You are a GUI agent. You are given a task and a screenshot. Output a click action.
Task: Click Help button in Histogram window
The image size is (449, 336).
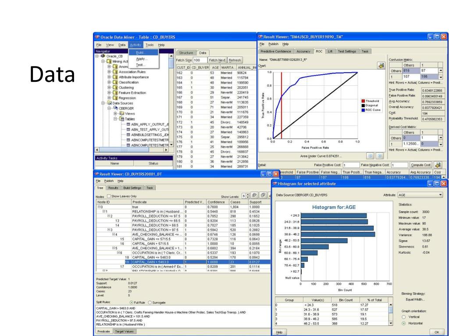(279, 332)
